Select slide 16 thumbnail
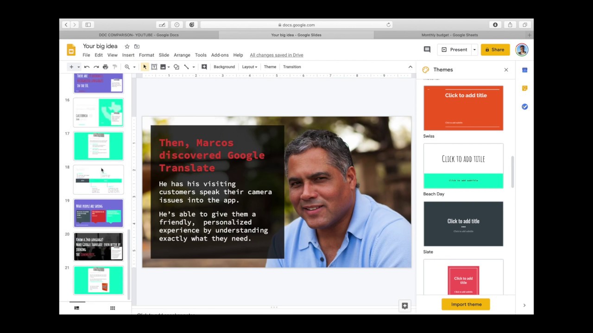Image resolution: width=593 pixels, height=333 pixels. click(98, 112)
